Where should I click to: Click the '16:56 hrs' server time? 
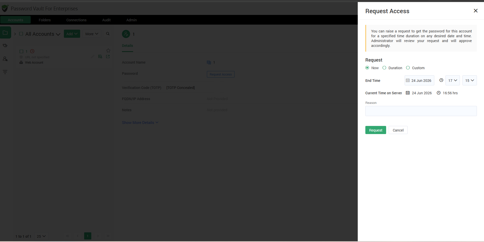[x=450, y=93]
